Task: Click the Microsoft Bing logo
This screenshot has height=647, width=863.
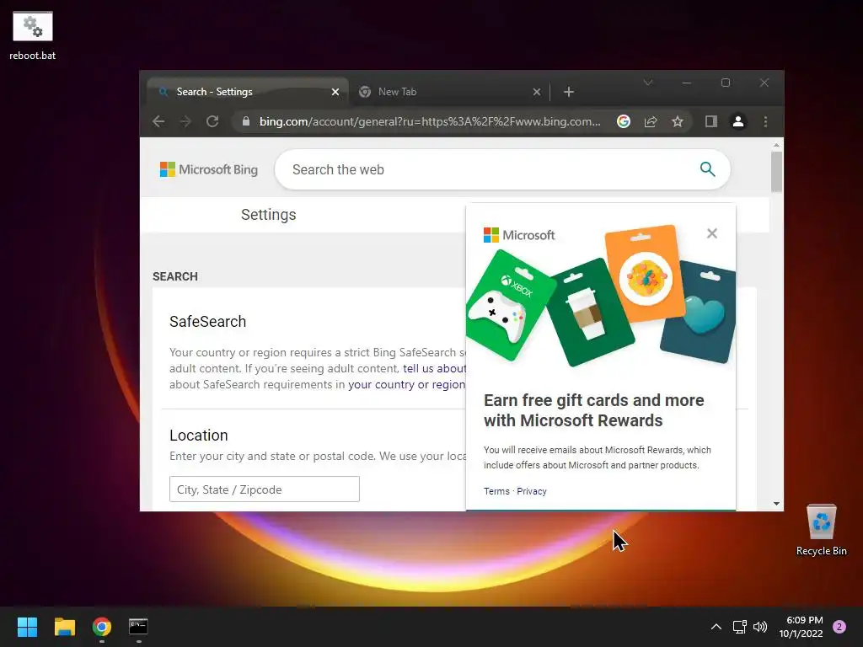Action: click(x=209, y=169)
